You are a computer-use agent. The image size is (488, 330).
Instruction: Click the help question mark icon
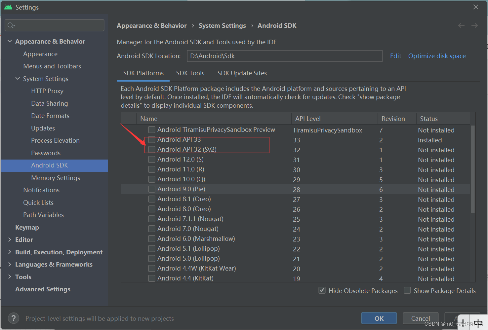pyautogui.click(x=13, y=318)
